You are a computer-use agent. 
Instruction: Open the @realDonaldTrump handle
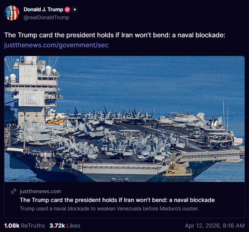pyautogui.click(x=46, y=17)
